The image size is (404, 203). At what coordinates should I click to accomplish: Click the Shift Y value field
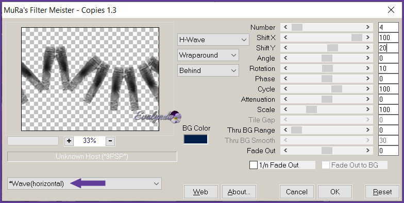[389, 48]
